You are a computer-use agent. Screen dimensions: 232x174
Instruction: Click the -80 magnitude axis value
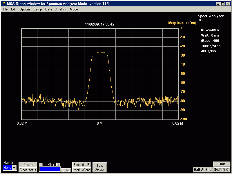(x=182, y=101)
